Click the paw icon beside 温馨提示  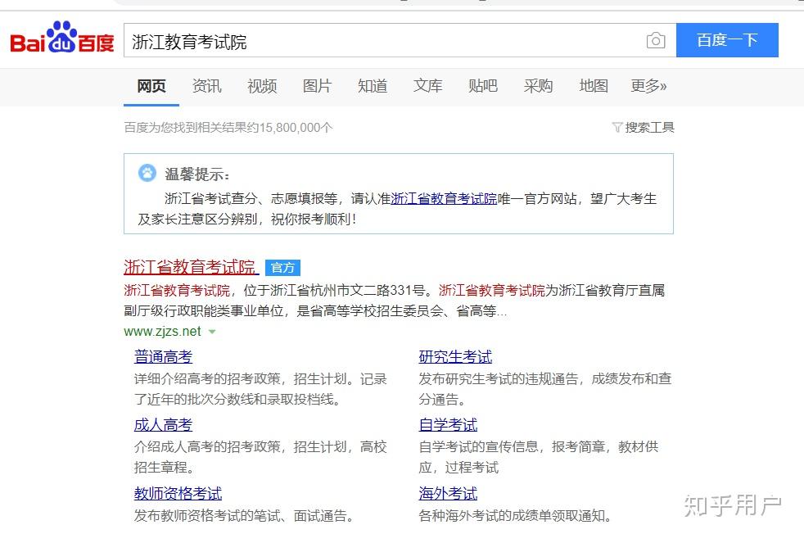tap(147, 173)
